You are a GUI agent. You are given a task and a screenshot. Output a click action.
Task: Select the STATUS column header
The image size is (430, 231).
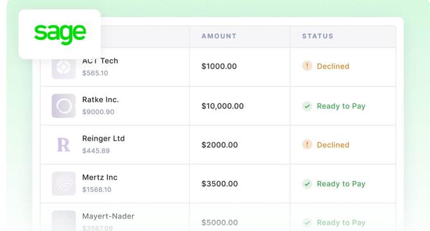(x=318, y=36)
